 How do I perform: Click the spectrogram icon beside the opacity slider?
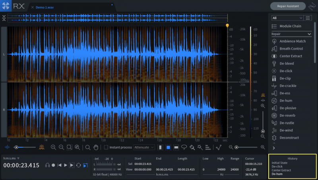tap(42, 147)
